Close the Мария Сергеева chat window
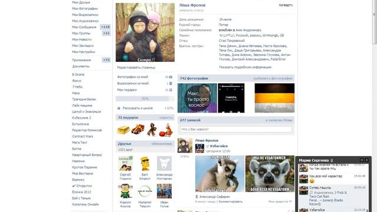 click(367, 160)
